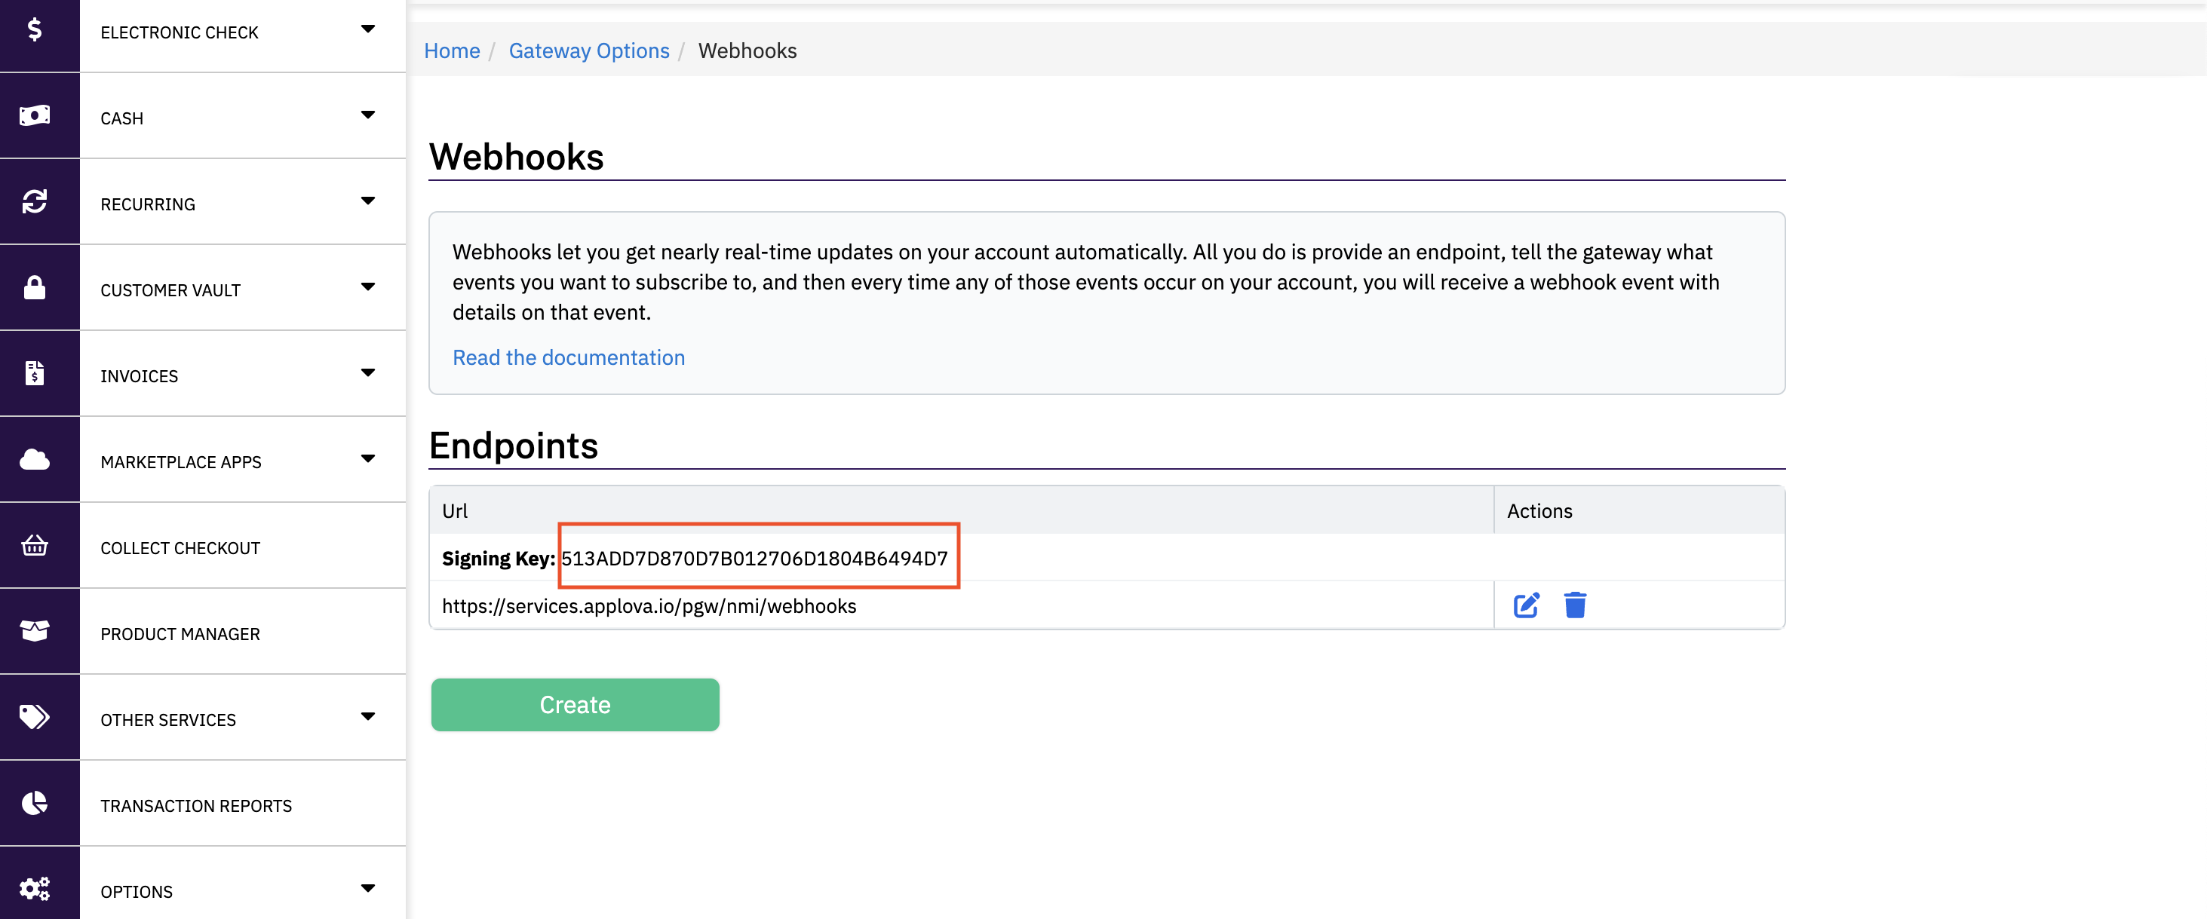Expand the Recurring menu arrow
2207x919 pixels.
(367, 201)
